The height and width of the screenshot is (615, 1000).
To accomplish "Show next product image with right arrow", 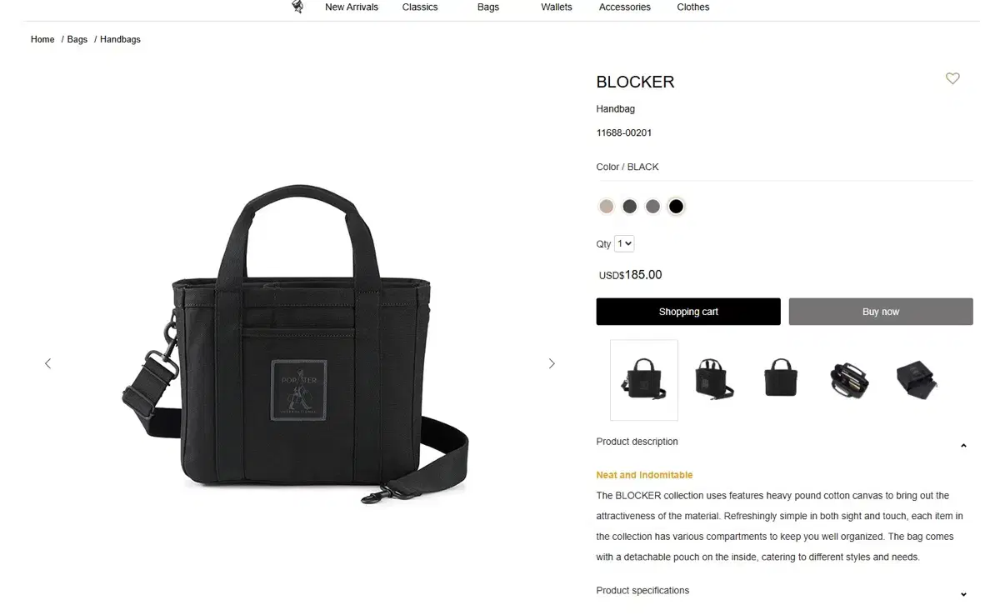I will click(552, 363).
